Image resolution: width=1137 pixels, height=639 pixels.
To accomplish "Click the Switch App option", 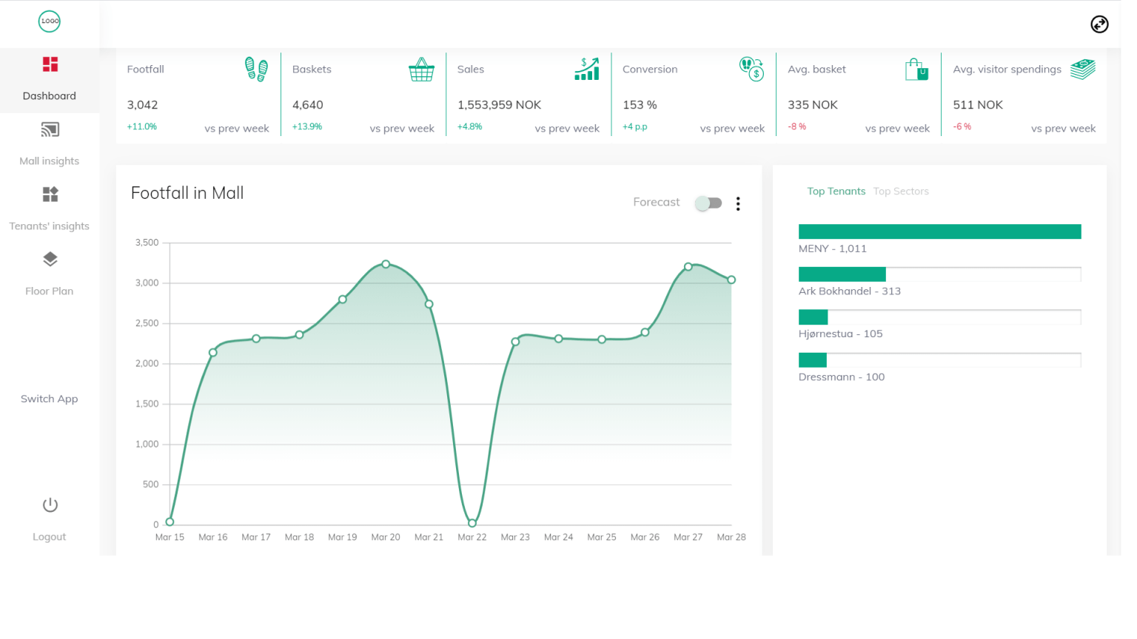I will (49, 399).
